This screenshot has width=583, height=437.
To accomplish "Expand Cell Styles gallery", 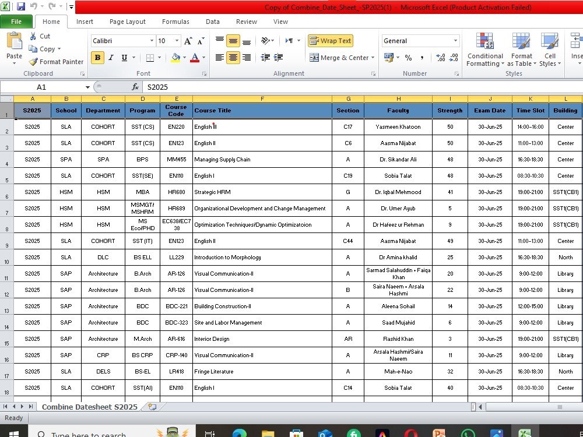I will [550, 50].
